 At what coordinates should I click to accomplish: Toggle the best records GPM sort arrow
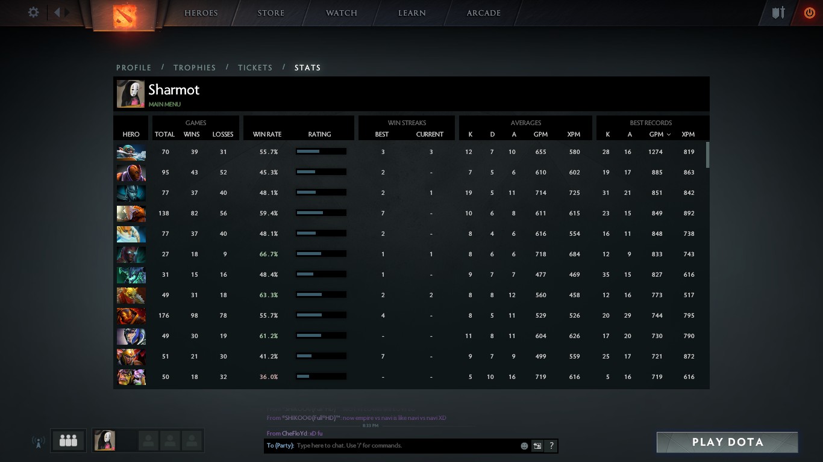pyautogui.click(x=669, y=135)
